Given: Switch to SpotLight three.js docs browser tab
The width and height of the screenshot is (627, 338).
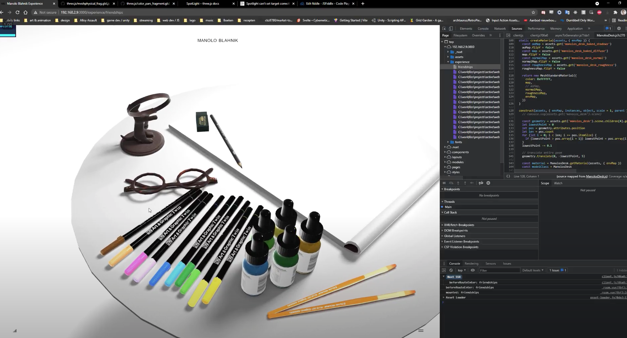Looking at the screenshot, I should coord(203,4).
